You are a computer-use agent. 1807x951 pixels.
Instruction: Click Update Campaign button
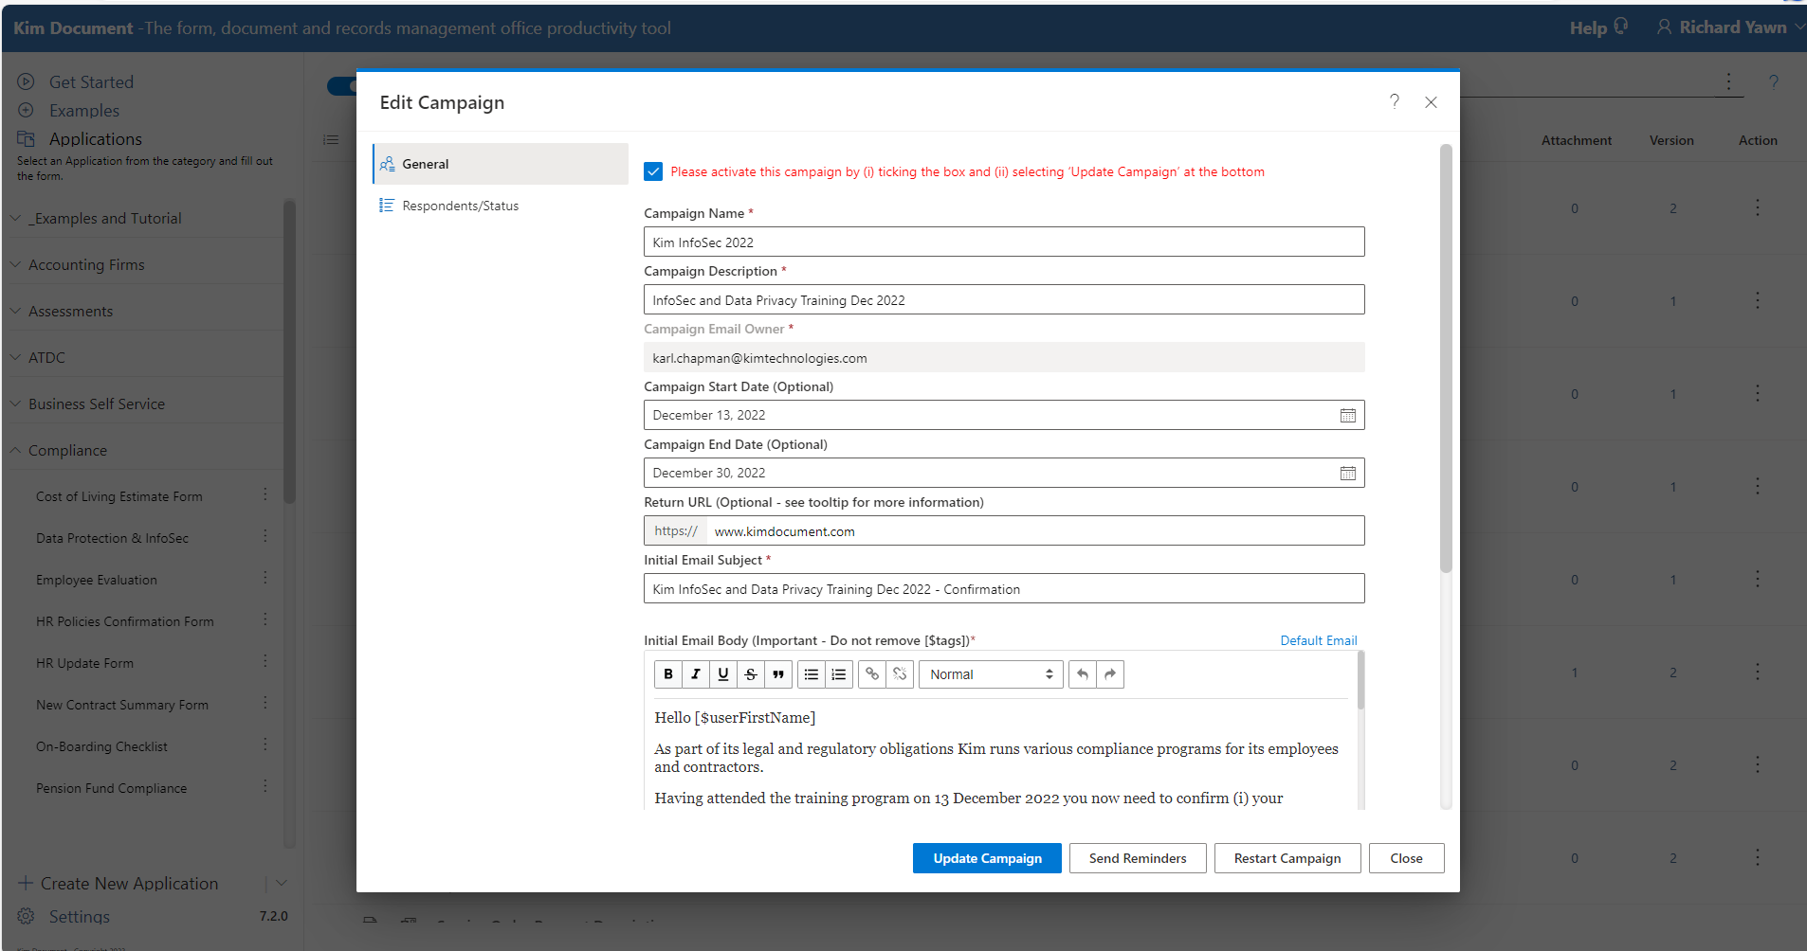point(987,858)
